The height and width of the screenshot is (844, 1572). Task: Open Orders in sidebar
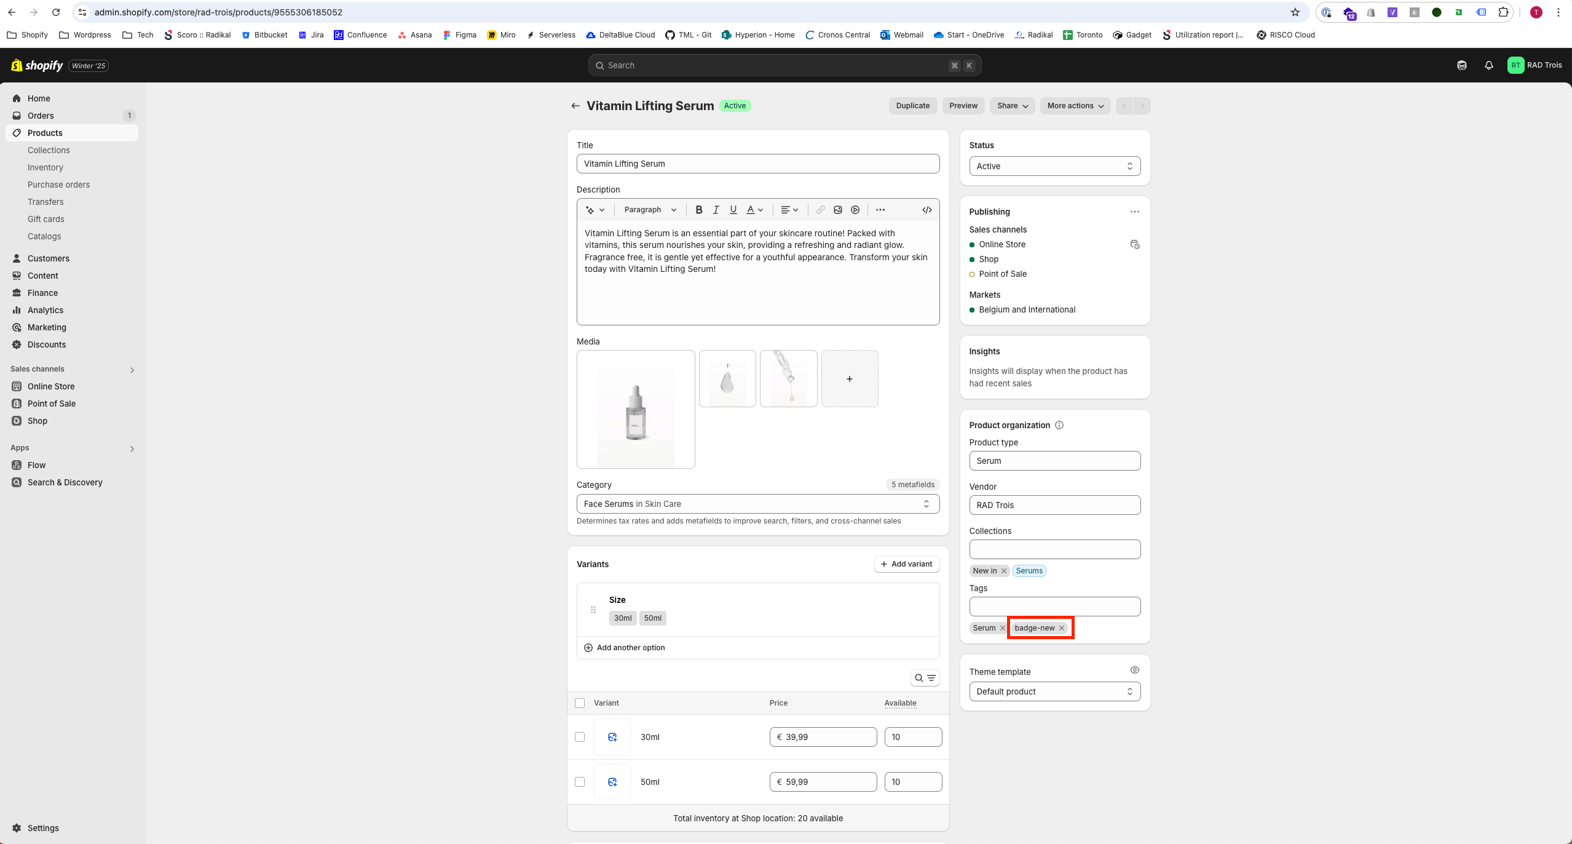click(72, 116)
